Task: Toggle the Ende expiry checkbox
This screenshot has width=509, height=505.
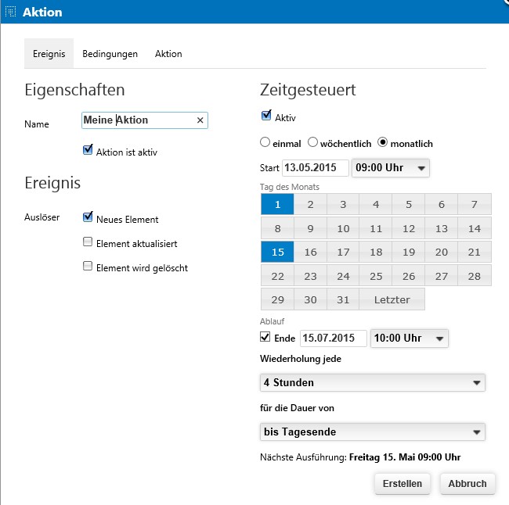Action: tap(265, 337)
